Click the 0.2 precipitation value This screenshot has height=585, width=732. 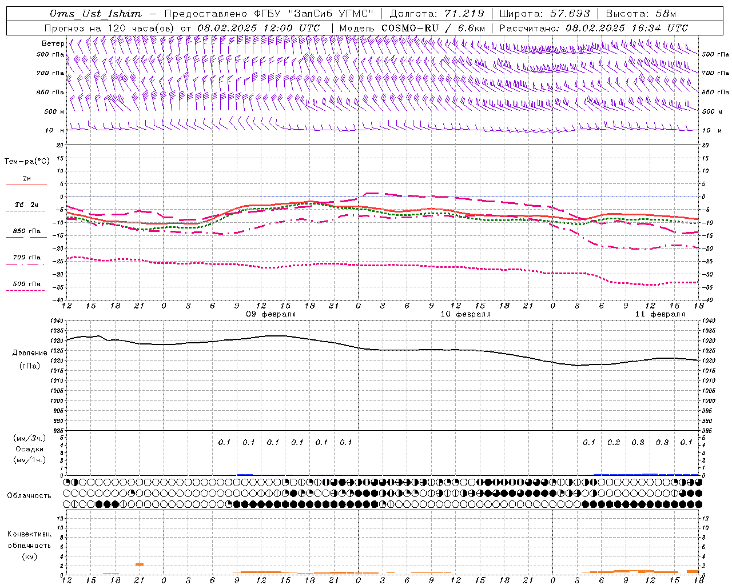coord(614,443)
